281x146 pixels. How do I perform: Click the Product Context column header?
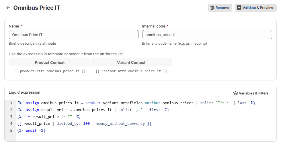click(x=50, y=62)
